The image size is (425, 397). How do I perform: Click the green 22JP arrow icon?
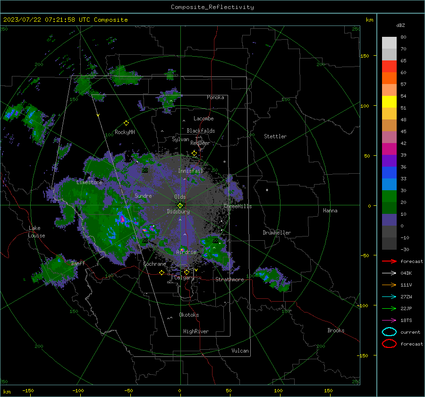pos(389,308)
